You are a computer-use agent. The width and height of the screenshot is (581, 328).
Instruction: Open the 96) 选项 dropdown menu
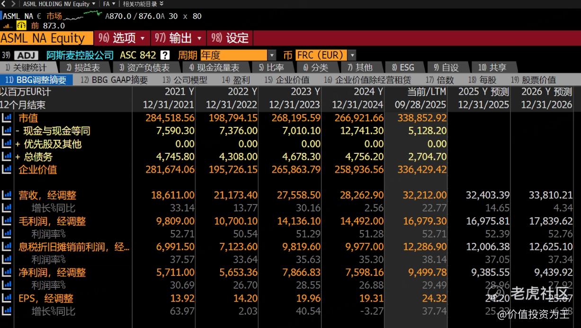pyautogui.click(x=122, y=38)
